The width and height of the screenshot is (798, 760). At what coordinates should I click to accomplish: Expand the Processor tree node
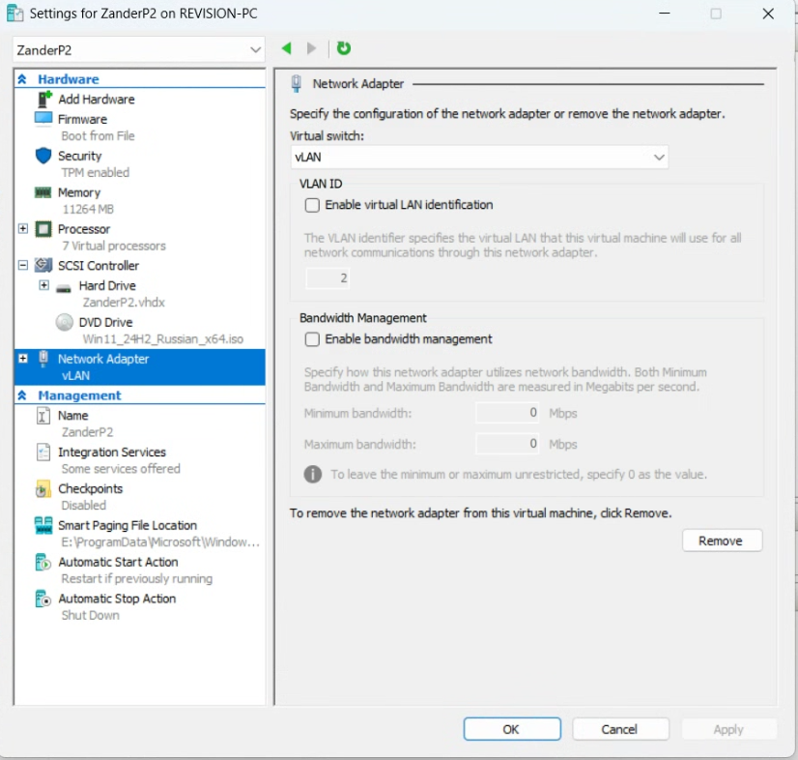(23, 229)
